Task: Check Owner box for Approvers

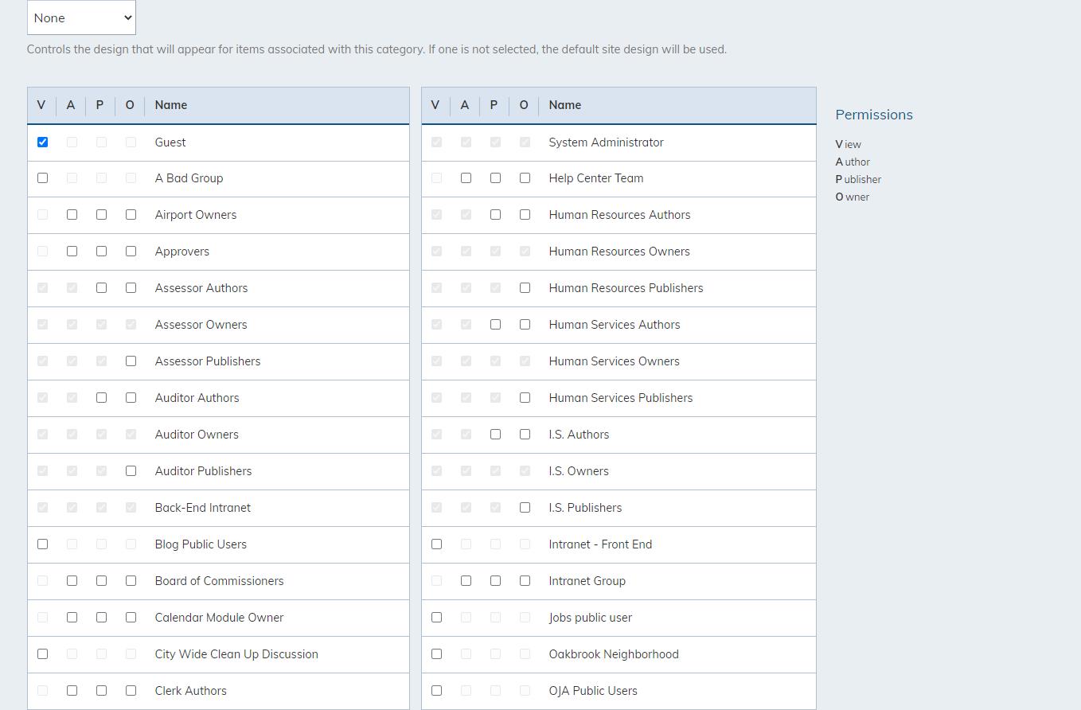Action: click(x=131, y=252)
